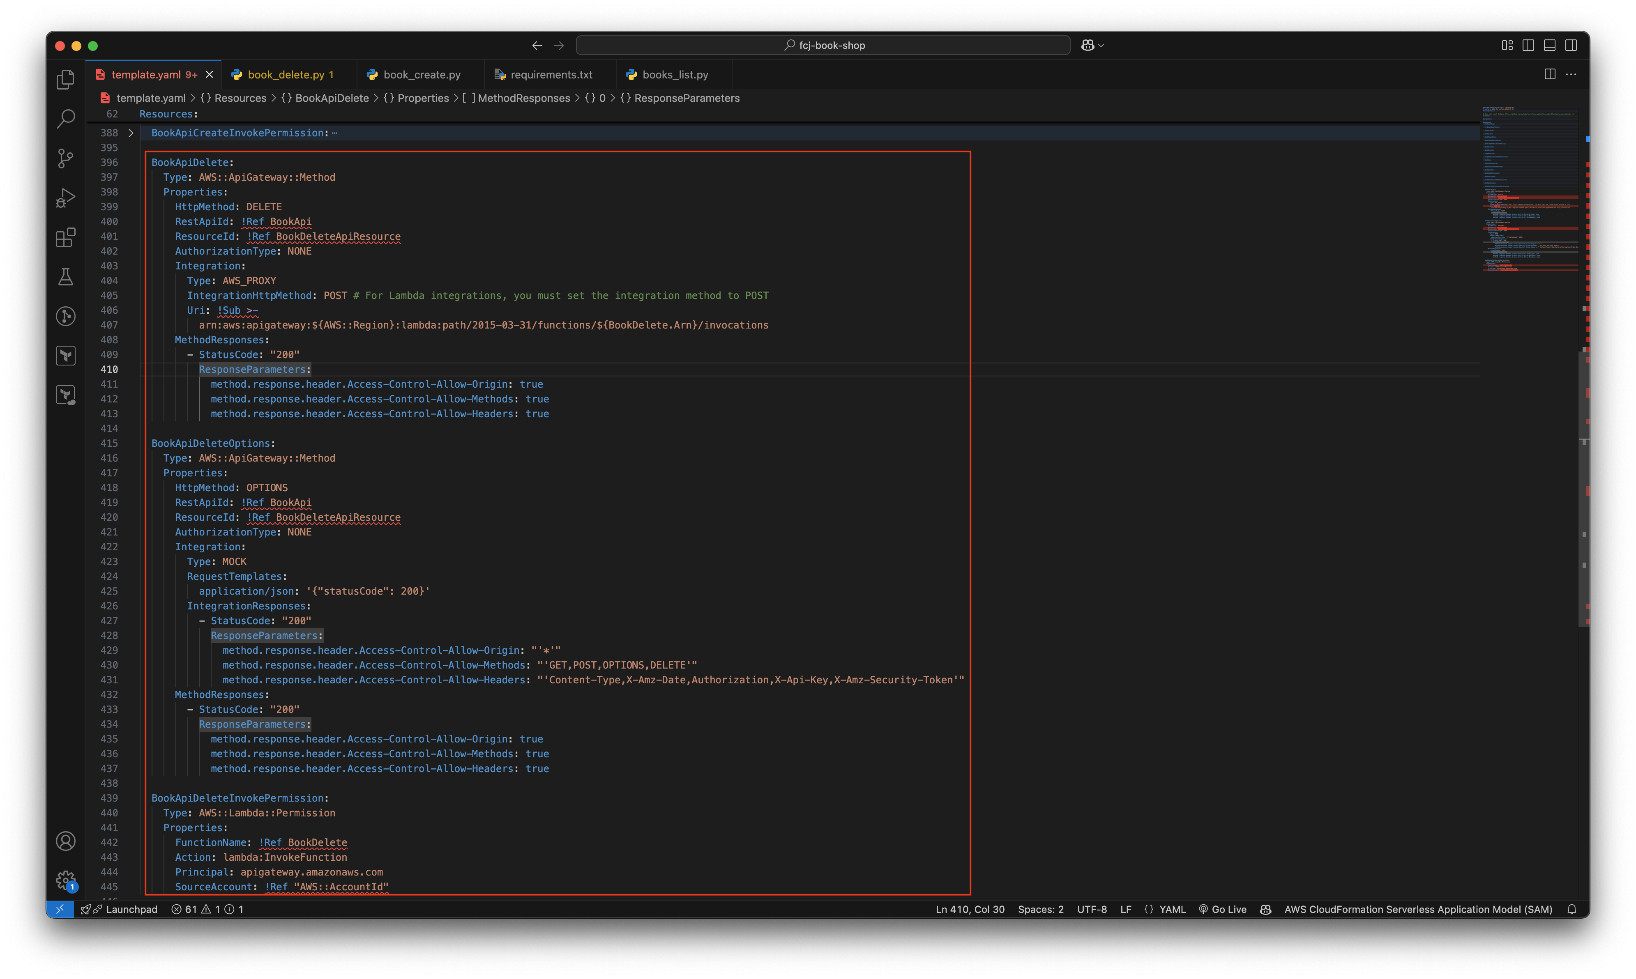1636x979 pixels.
Task: Open the Explorer view in activity bar
Action: [65, 80]
